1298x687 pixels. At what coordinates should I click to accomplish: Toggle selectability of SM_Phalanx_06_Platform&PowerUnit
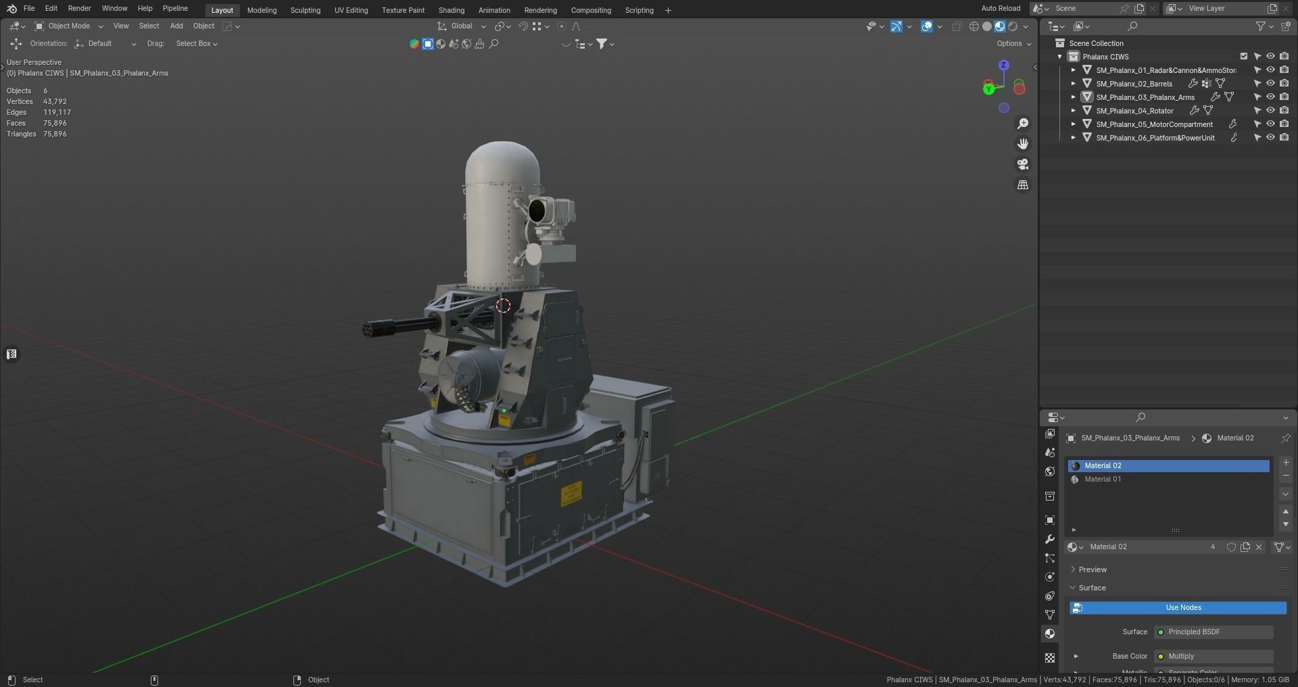(1257, 138)
